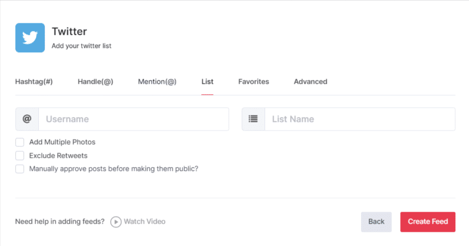Click the Back button

(376, 222)
